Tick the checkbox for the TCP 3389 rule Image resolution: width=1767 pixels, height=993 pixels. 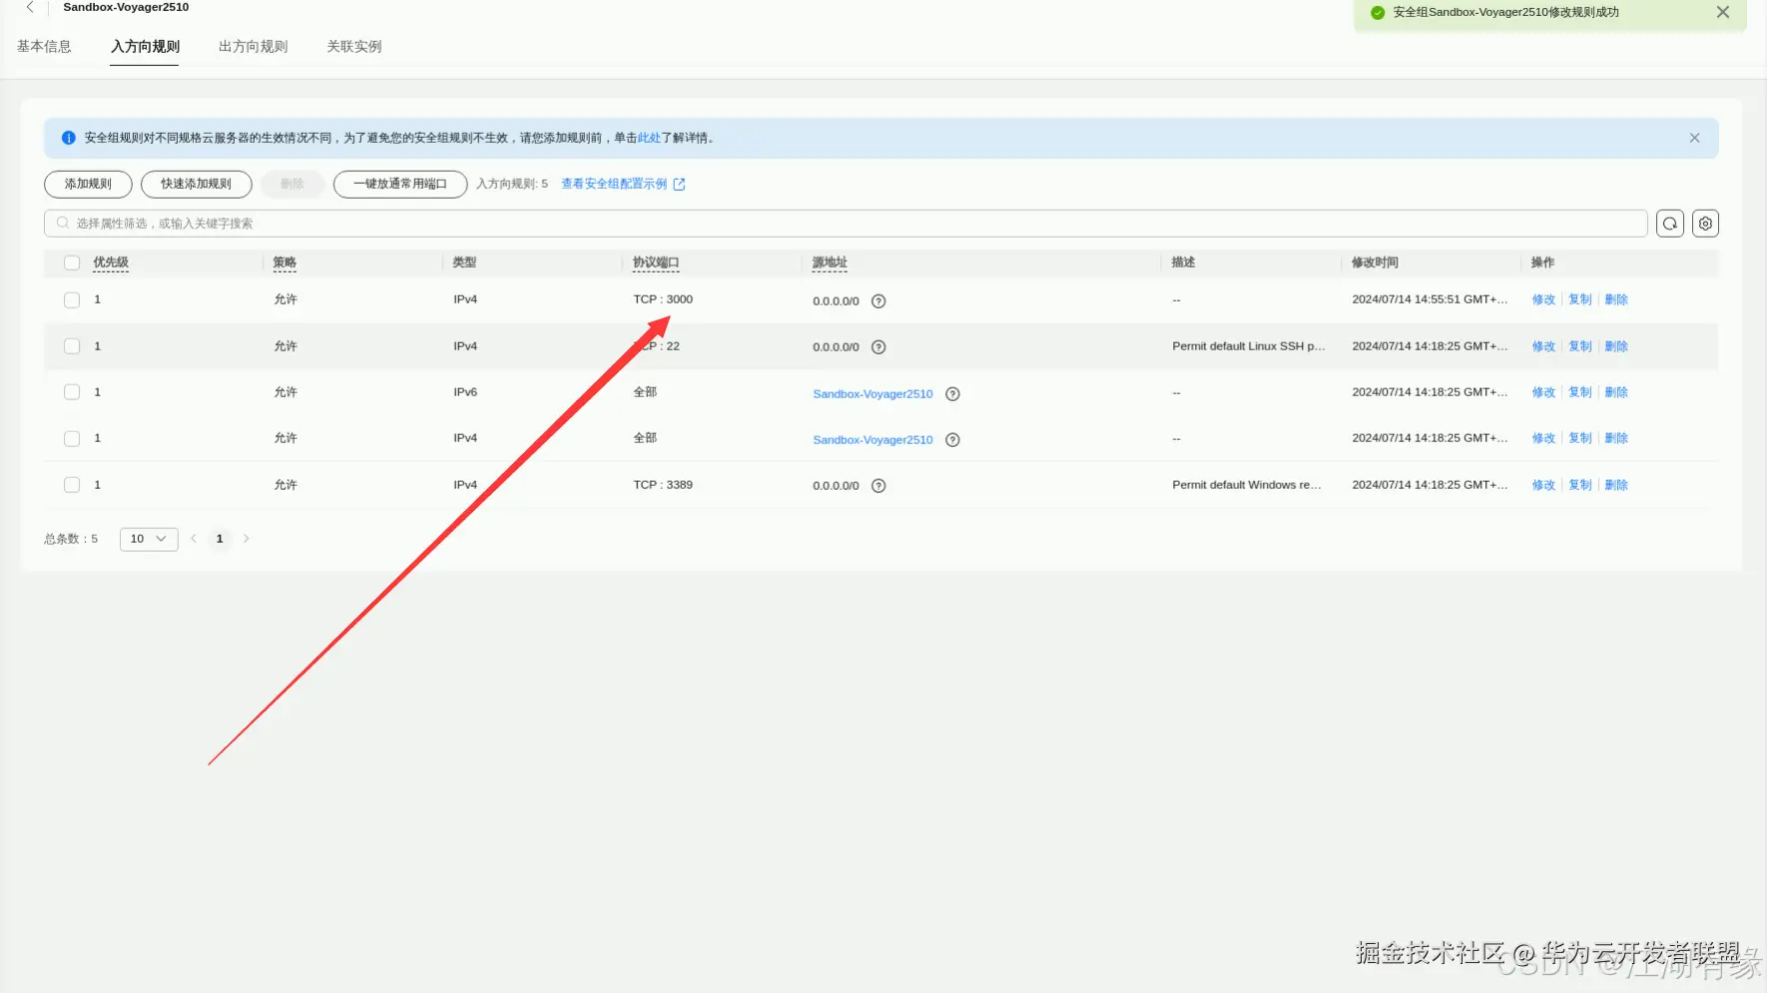click(x=72, y=485)
